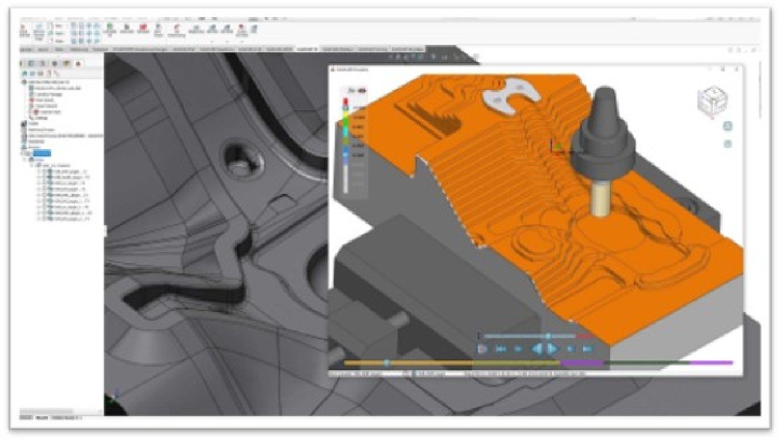Skip to the end of the simulation
Screen dimensions: 780x440
(x=587, y=349)
